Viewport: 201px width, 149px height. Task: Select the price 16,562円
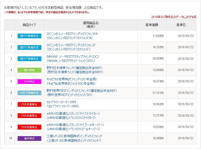pyautogui.click(x=158, y=104)
